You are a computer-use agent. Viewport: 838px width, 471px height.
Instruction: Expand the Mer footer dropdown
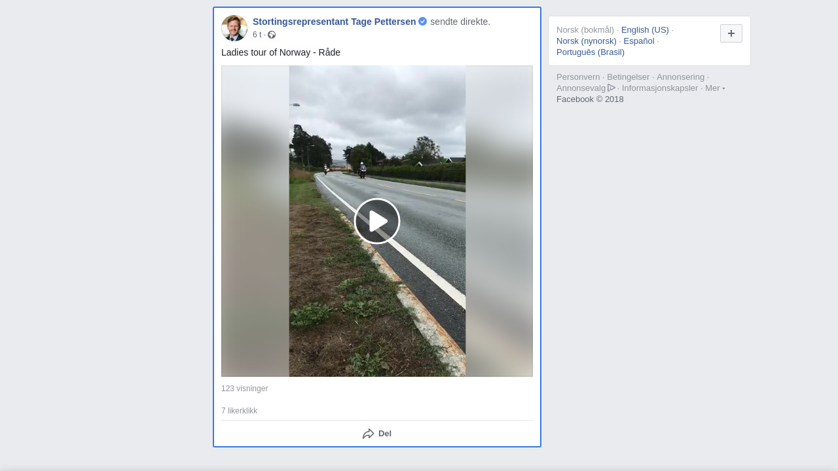(x=715, y=88)
